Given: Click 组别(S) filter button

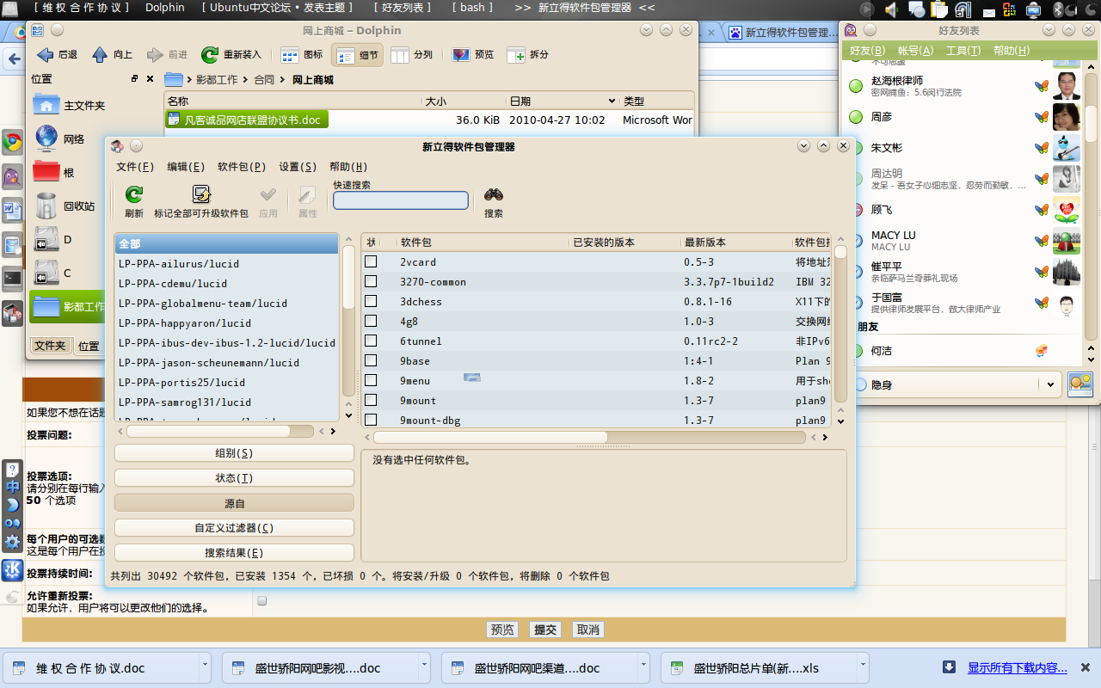Looking at the screenshot, I should coord(234,453).
